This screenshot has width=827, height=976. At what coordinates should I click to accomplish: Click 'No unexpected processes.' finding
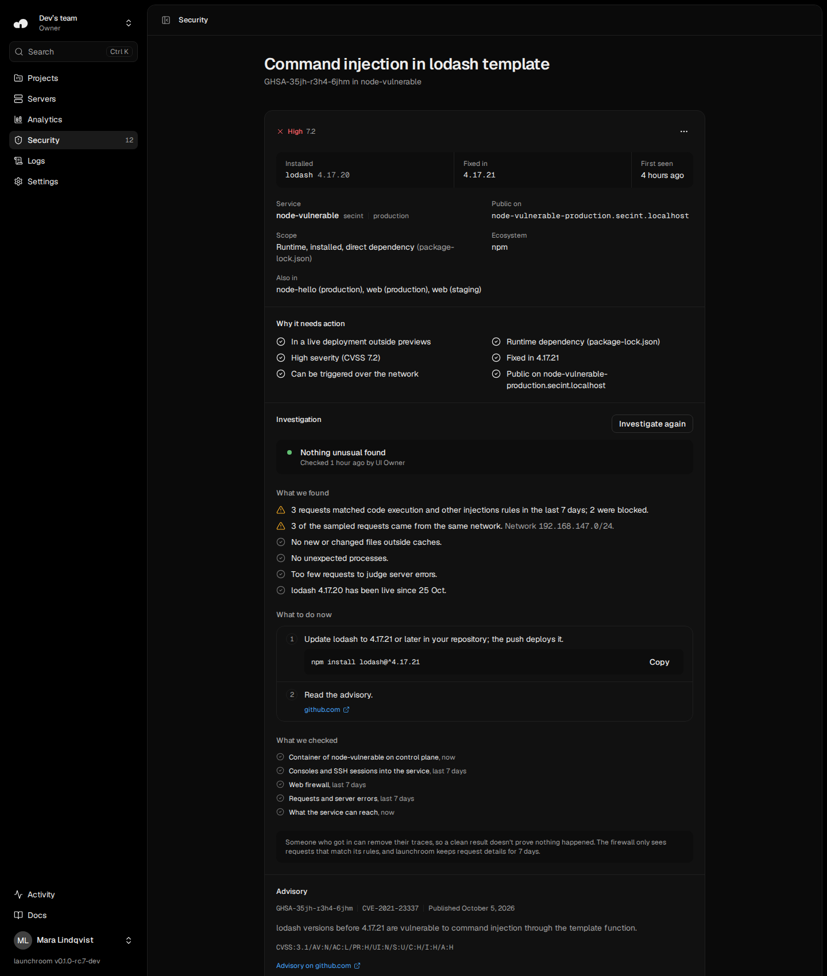pyautogui.click(x=339, y=558)
